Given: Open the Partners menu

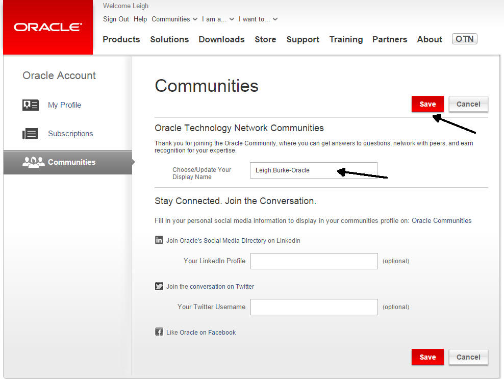Looking at the screenshot, I should (390, 39).
